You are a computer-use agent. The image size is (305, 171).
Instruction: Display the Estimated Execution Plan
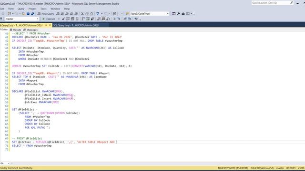68,19
